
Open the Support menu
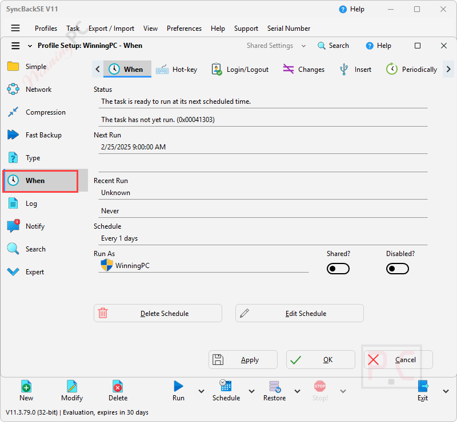tap(246, 29)
